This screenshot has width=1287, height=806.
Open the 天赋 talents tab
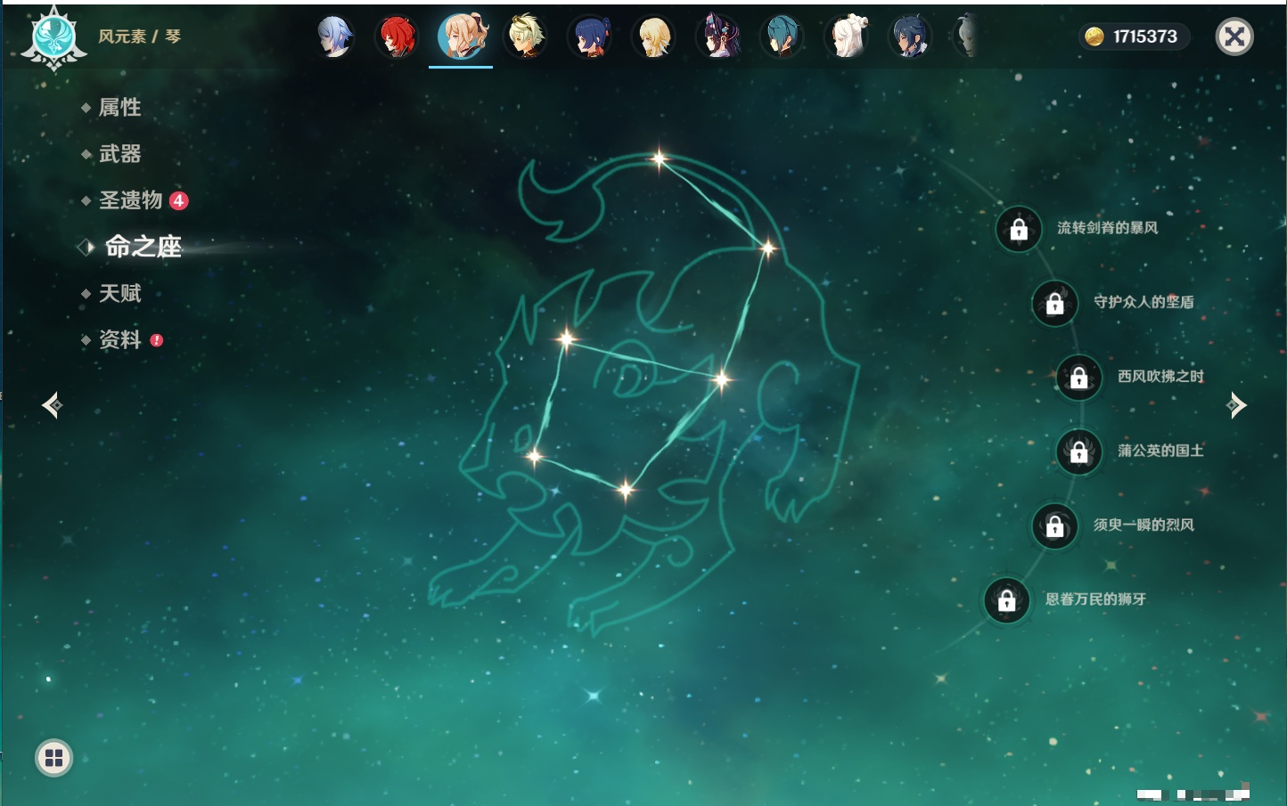(x=119, y=293)
